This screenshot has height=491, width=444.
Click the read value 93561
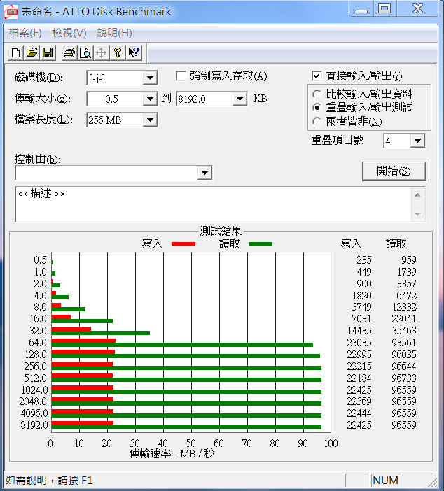[x=404, y=343]
